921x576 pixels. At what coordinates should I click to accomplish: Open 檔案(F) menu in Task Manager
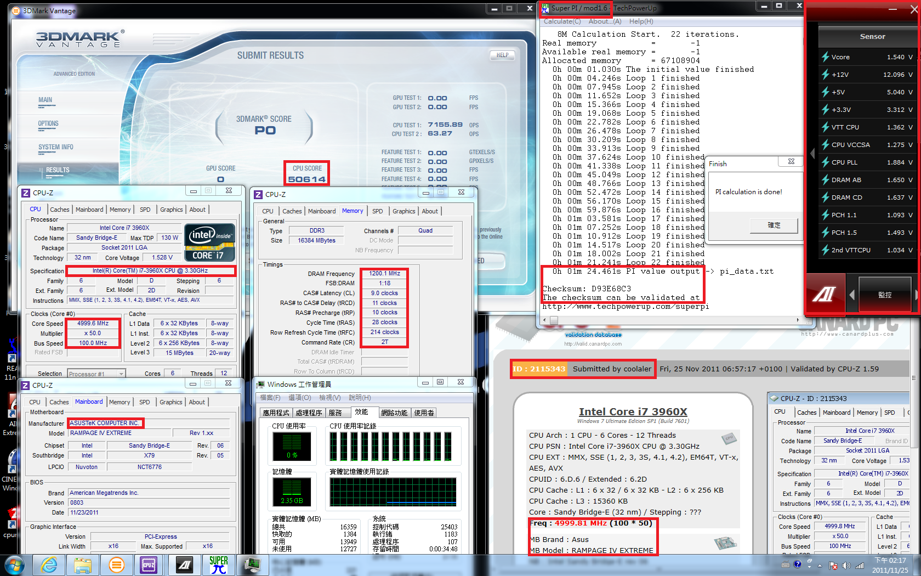(x=270, y=397)
